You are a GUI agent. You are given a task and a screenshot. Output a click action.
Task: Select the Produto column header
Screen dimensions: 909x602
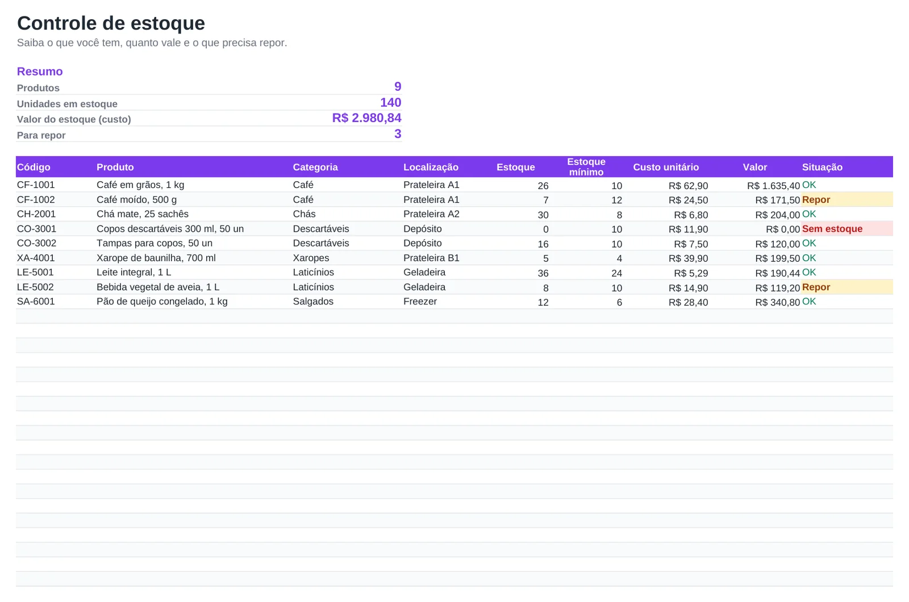point(115,167)
